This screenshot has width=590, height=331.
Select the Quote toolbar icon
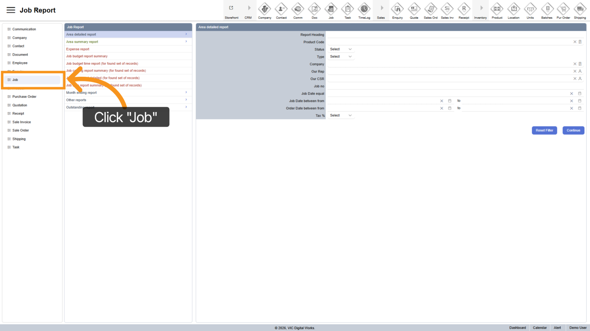pos(414,9)
